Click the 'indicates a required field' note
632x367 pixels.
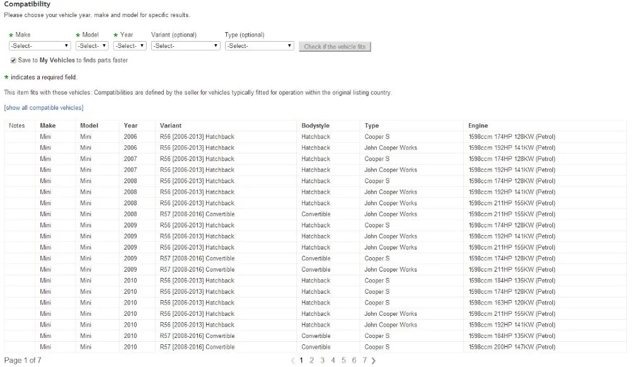[x=44, y=77]
